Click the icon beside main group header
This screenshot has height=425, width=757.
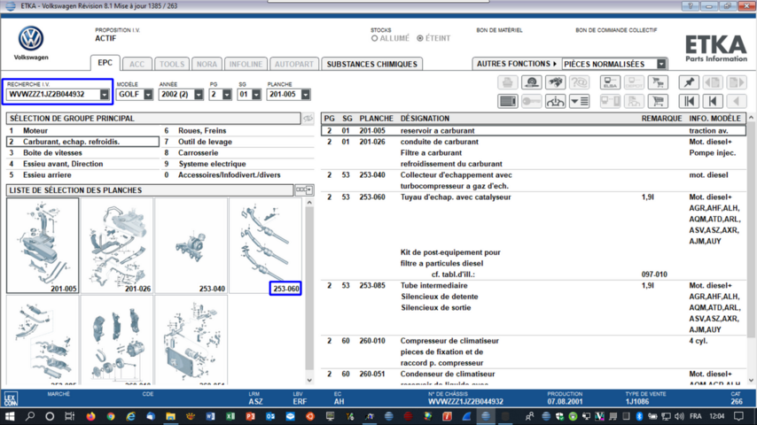(x=308, y=118)
